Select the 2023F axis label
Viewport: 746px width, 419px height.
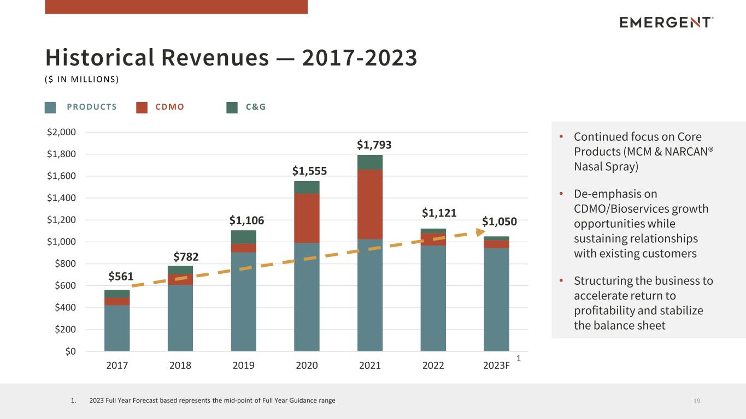point(496,366)
